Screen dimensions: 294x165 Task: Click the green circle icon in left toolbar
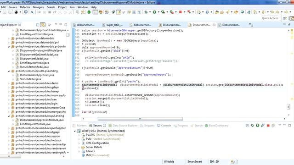click(89, 12)
